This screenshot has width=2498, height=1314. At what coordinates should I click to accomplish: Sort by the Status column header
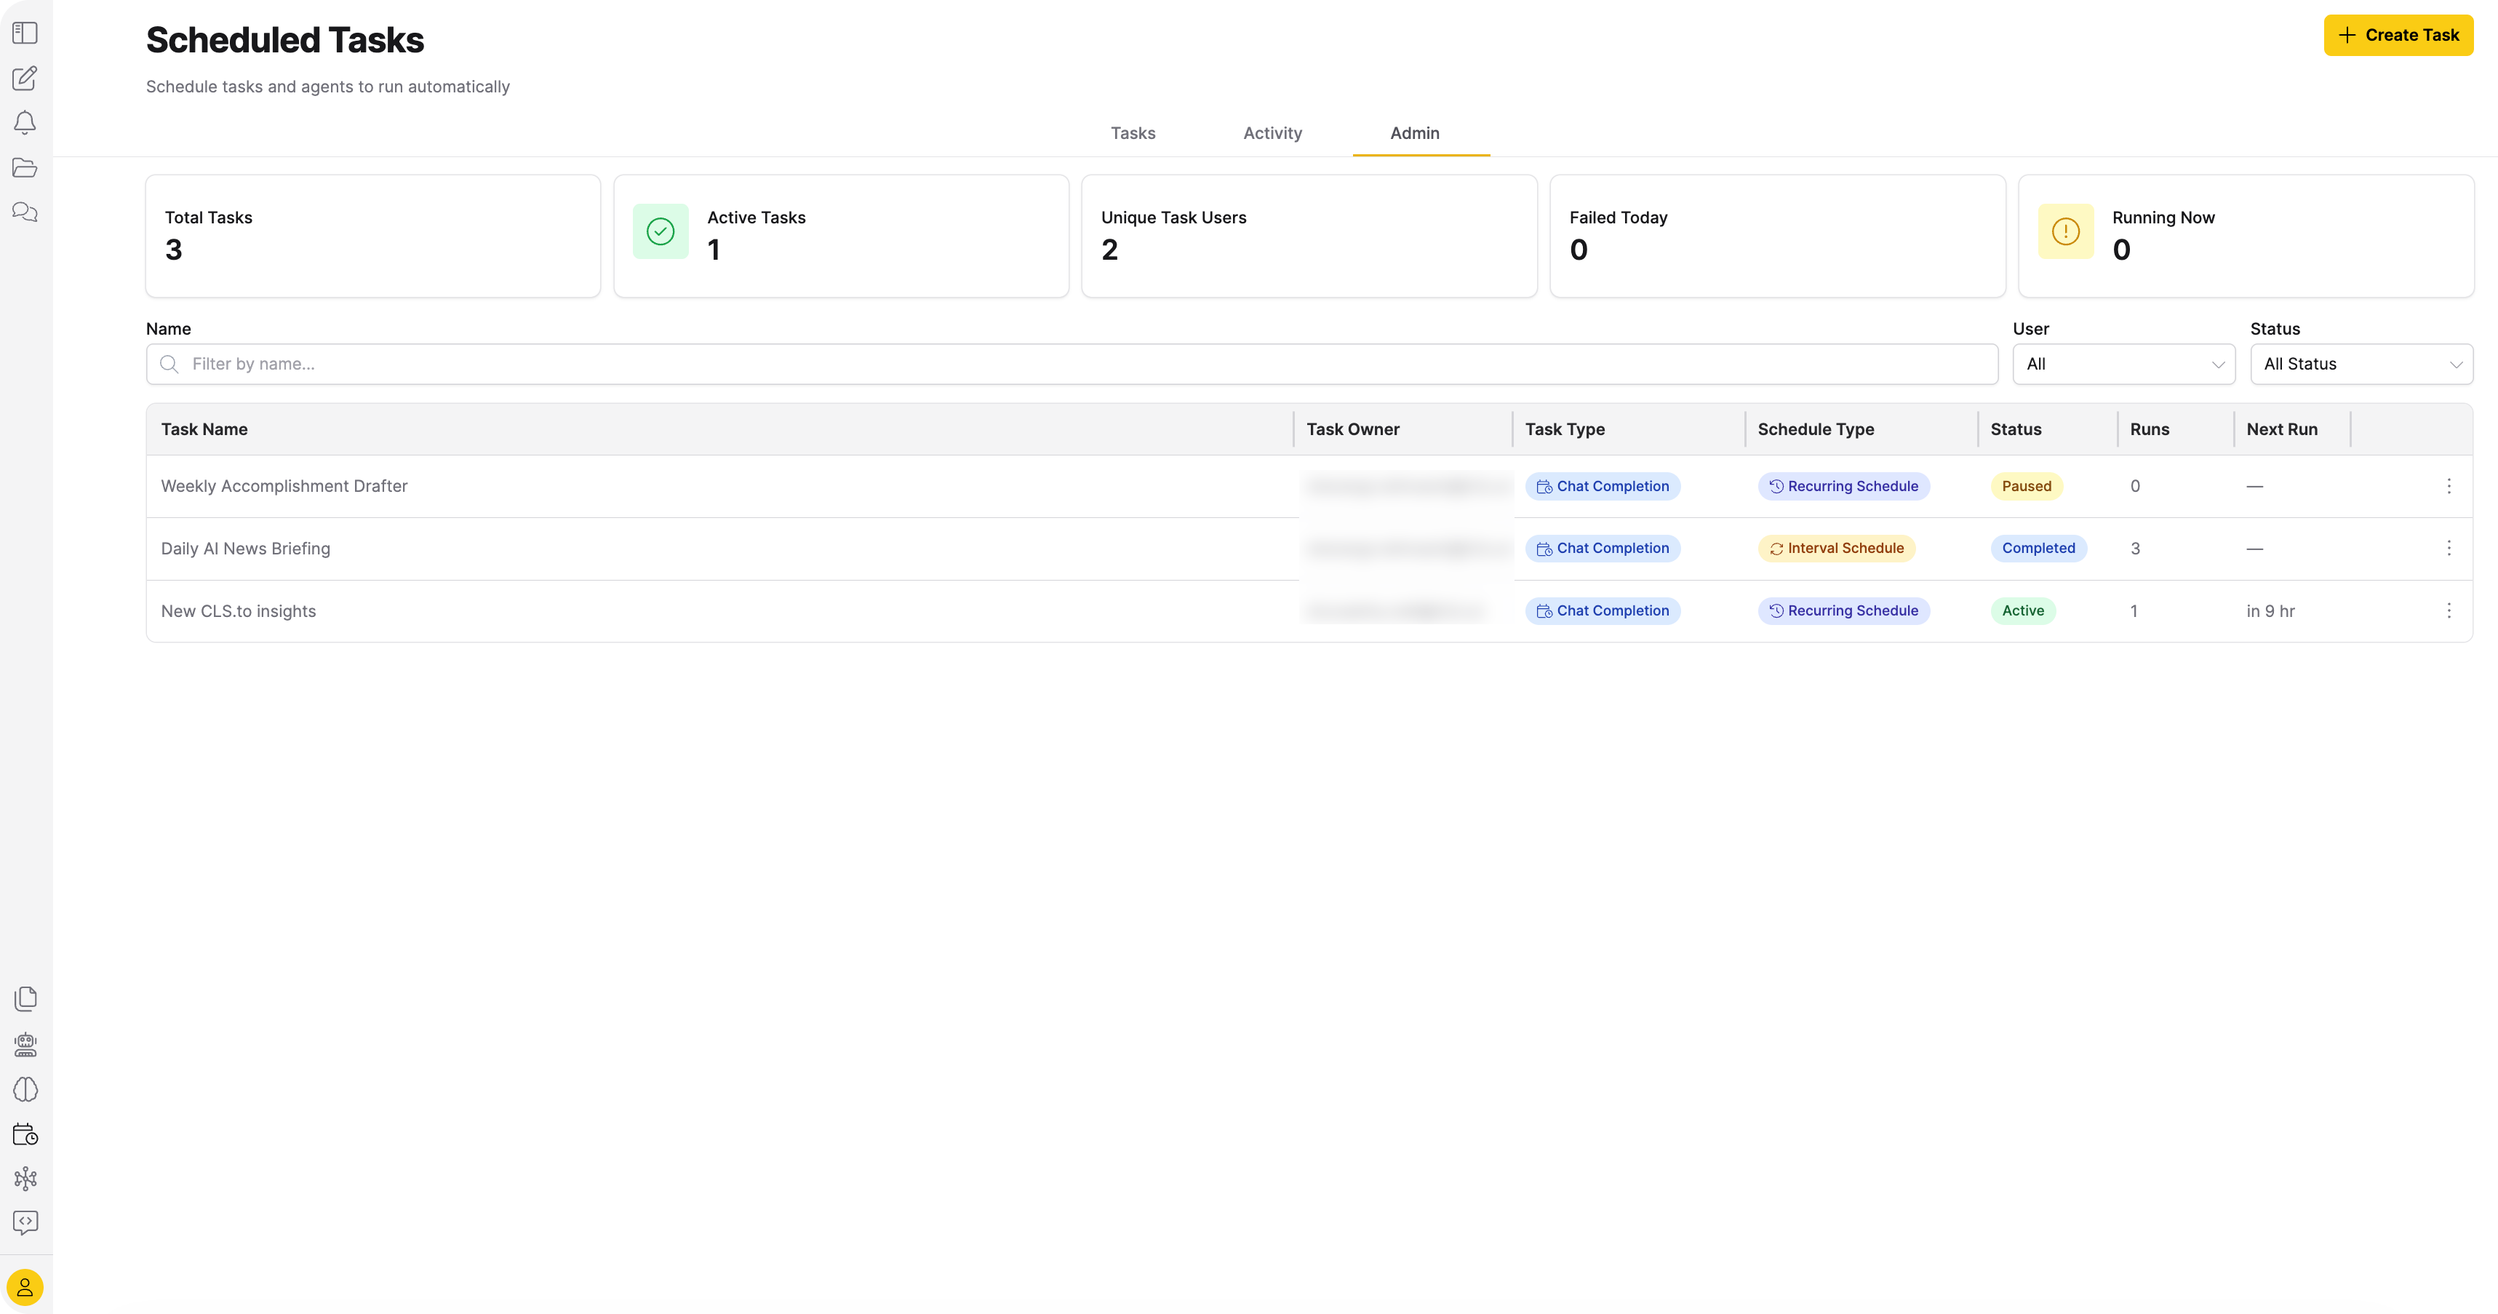pyautogui.click(x=2015, y=429)
